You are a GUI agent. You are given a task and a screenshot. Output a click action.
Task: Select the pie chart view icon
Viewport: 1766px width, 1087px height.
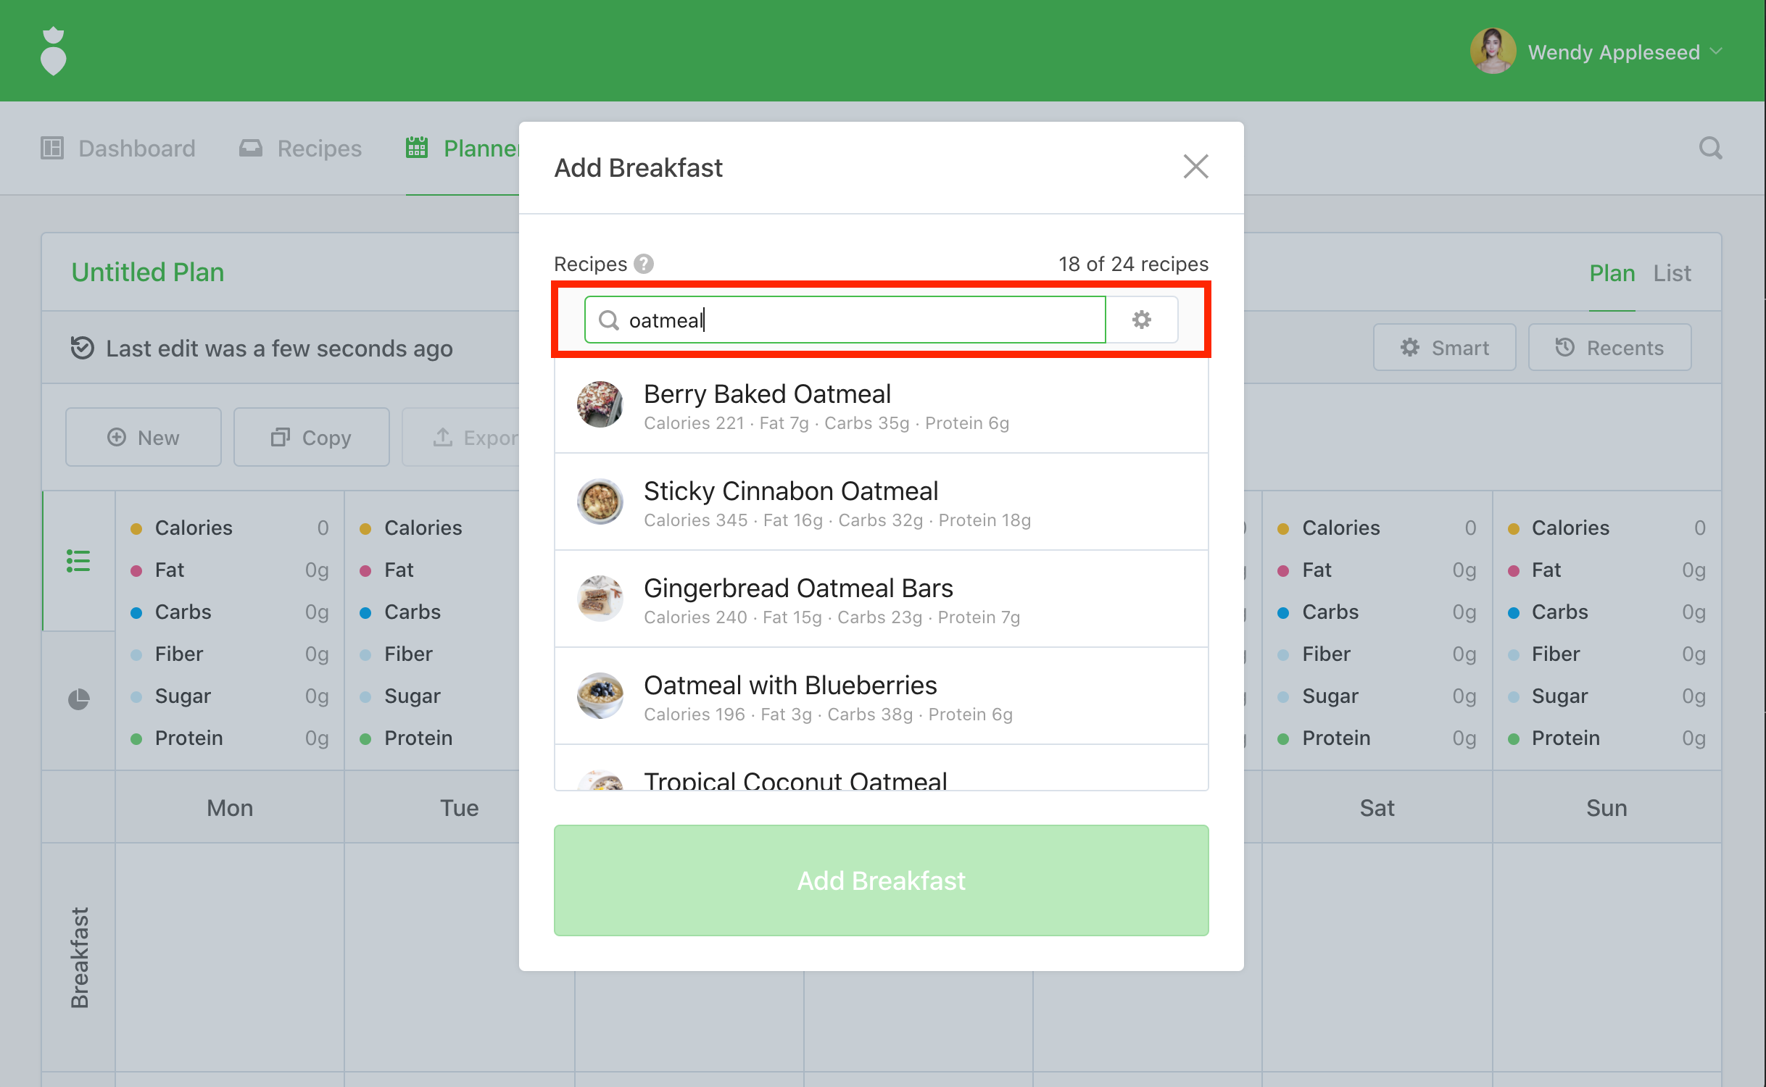[x=78, y=699]
